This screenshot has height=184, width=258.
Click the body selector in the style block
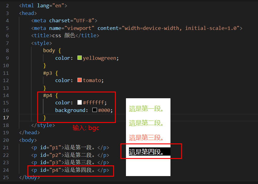pos(49,50)
